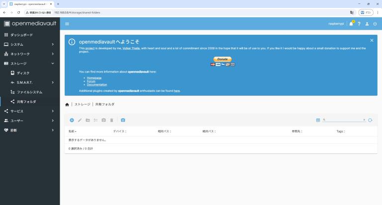The width and height of the screenshot is (382, 205).
Task: Open the Forum link
Action: click(x=91, y=81)
